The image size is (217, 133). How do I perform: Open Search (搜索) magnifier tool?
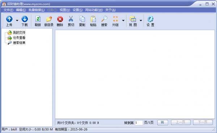tap(104, 19)
